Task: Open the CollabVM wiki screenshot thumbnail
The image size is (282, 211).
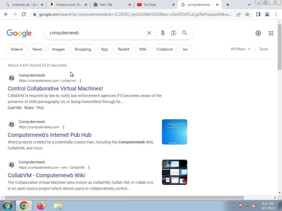Action: tap(174, 172)
